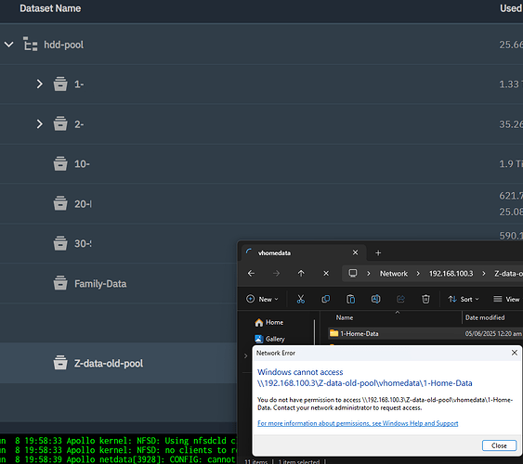Open the Sort dropdown menu

click(464, 299)
